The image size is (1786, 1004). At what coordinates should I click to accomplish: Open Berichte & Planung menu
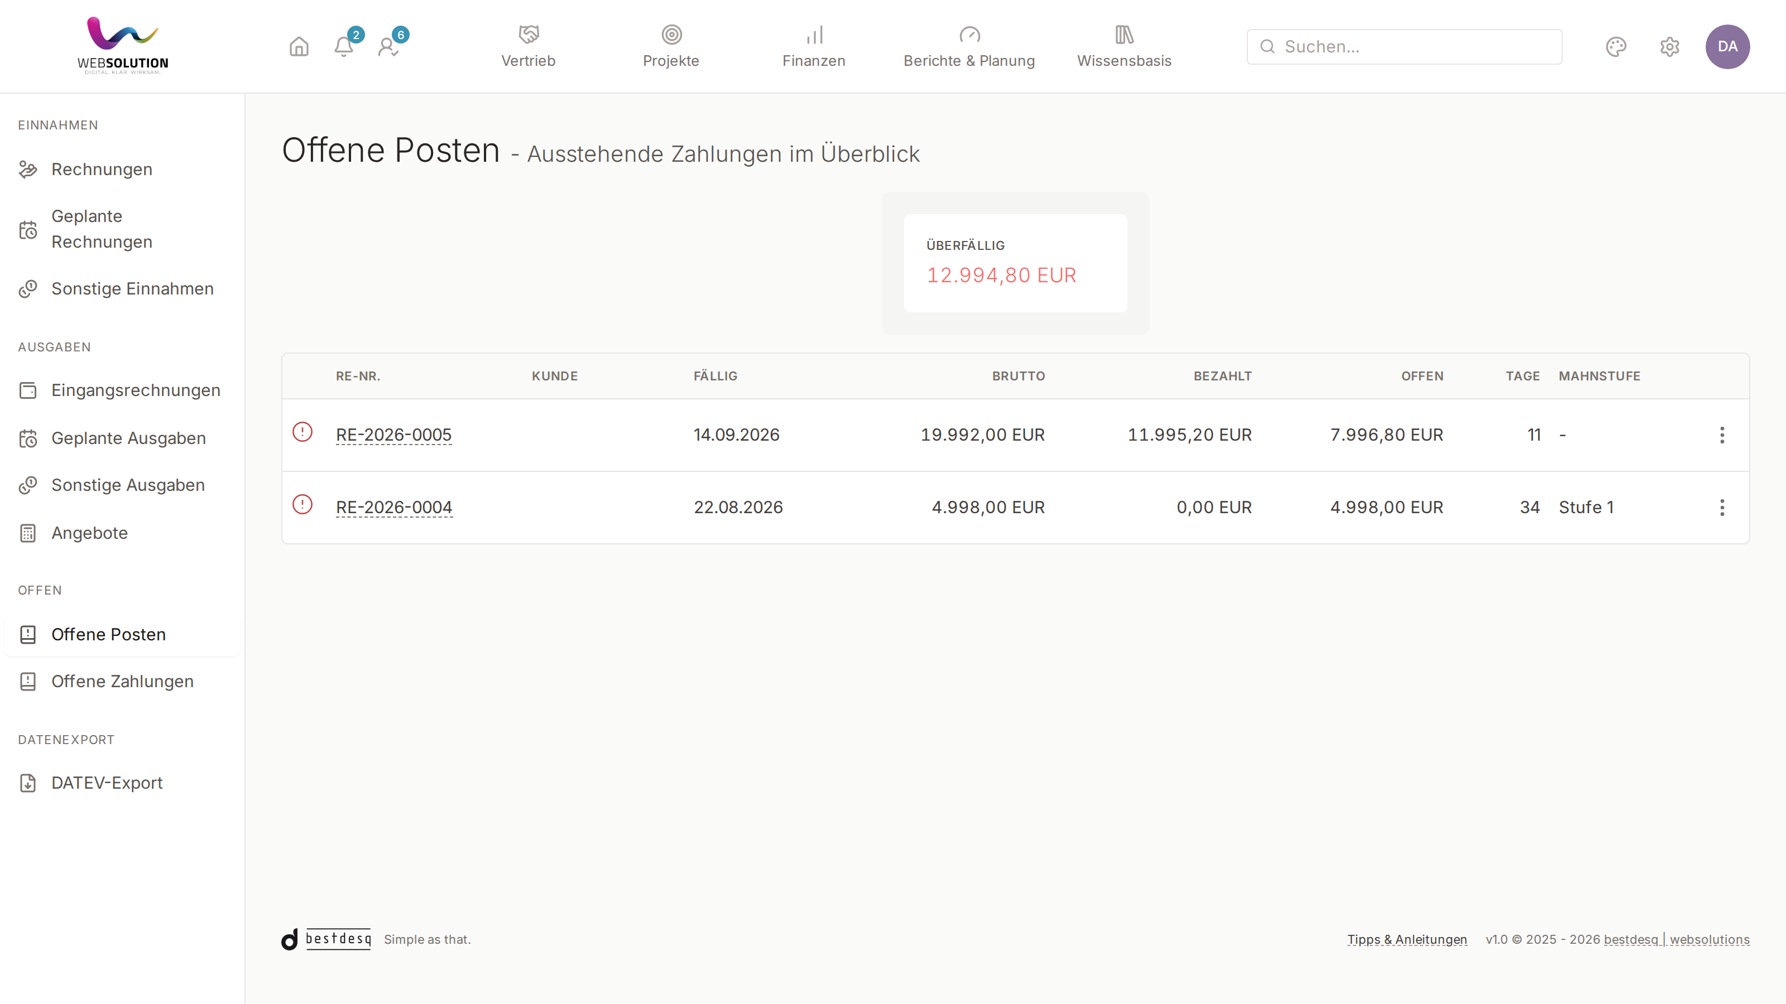[x=969, y=46]
